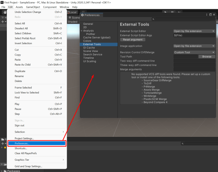Select Scene View preferences

[91, 51]
